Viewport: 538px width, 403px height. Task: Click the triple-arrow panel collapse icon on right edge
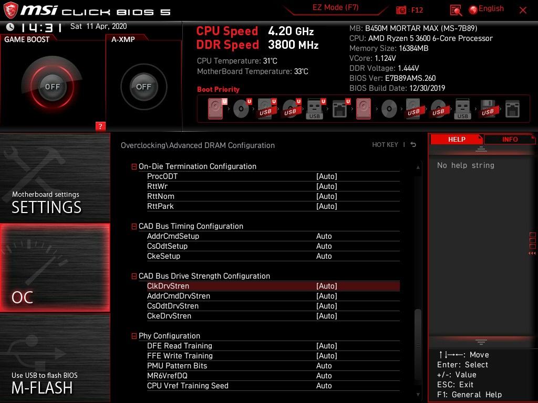[532, 253]
